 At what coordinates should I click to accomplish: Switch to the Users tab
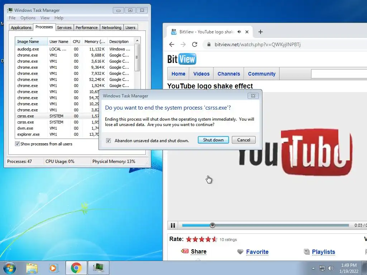click(x=130, y=28)
